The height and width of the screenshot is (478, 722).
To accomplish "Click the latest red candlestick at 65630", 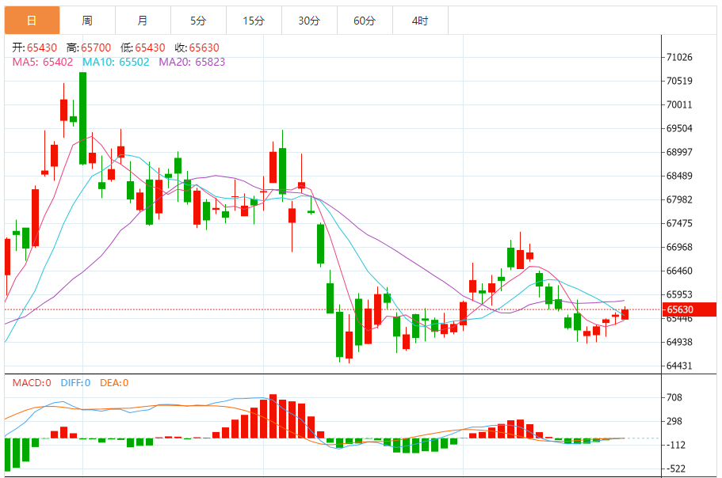I will [x=625, y=314].
